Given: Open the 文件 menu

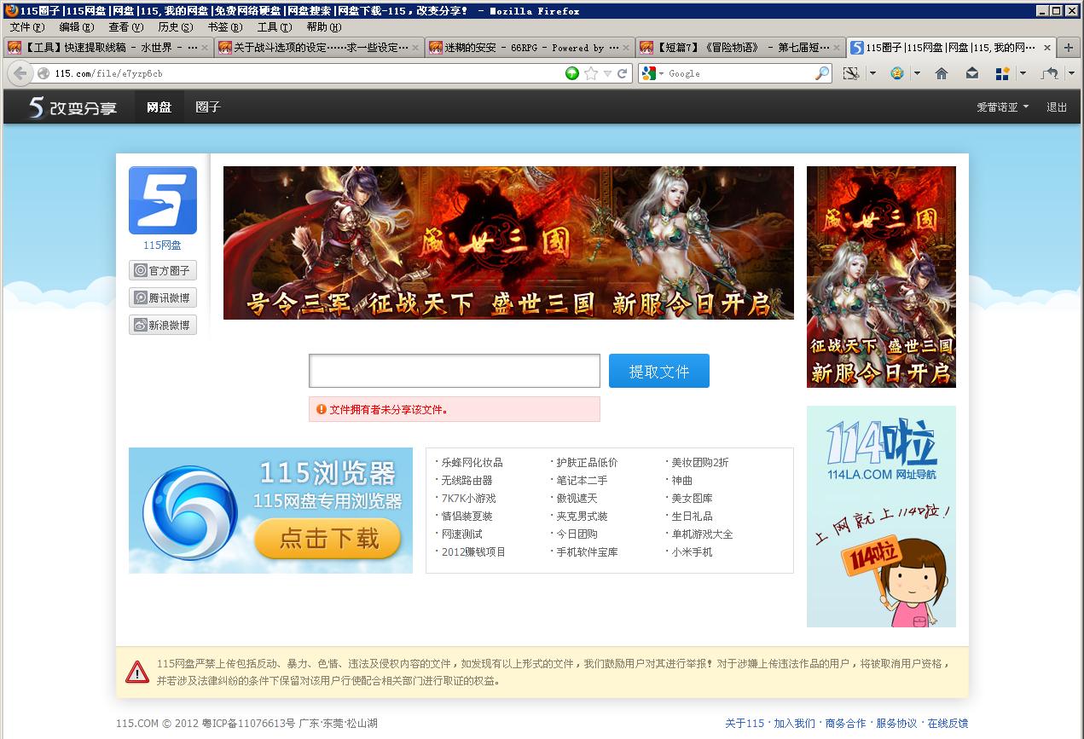Looking at the screenshot, I should tap(26, 27).
